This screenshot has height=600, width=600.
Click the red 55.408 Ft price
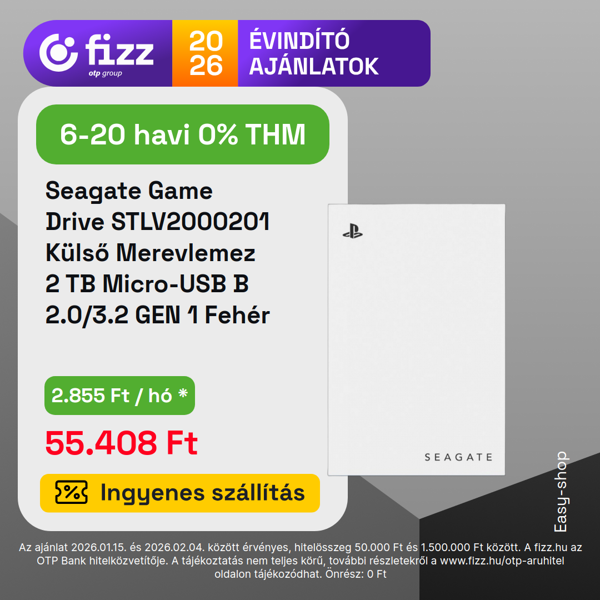pyautogui.click(x=121, y=443)
